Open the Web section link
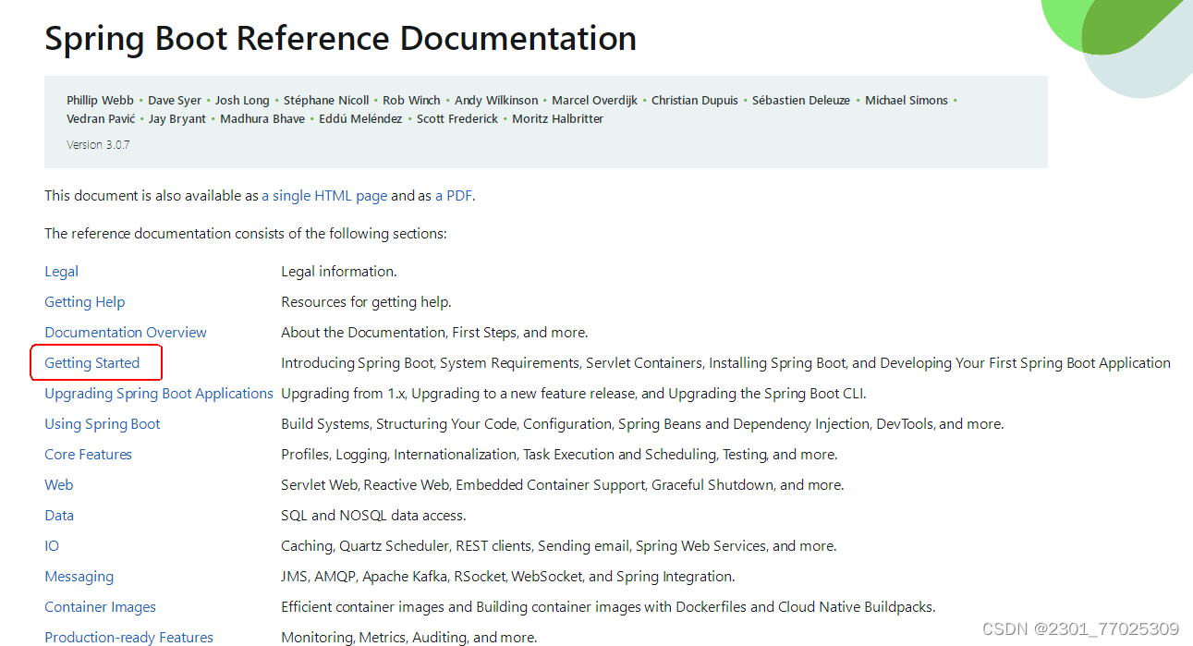Image resolution: width=1193 pixels, height=646 pixels. click(x=58, y=485)
